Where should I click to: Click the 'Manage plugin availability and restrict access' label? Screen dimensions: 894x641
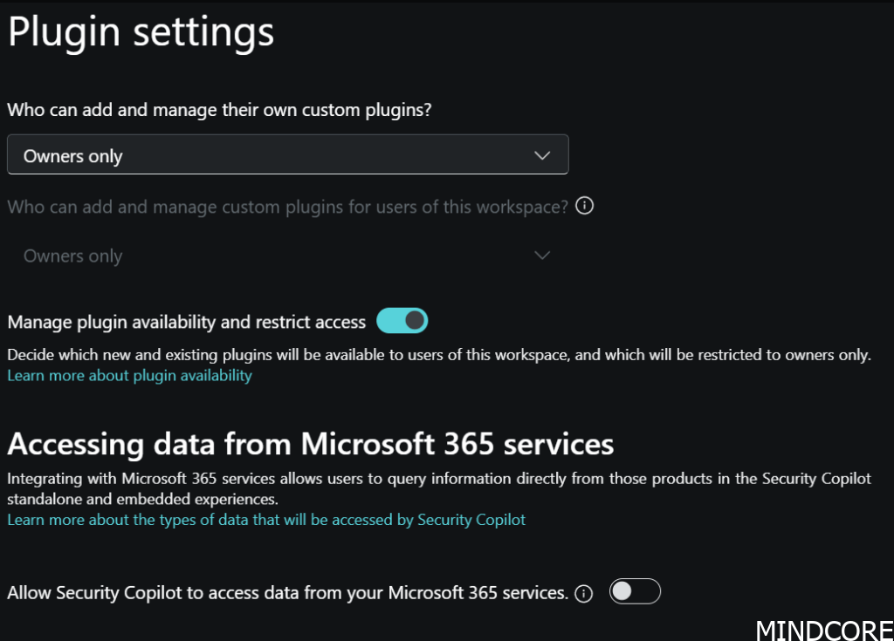pos(186,323)
